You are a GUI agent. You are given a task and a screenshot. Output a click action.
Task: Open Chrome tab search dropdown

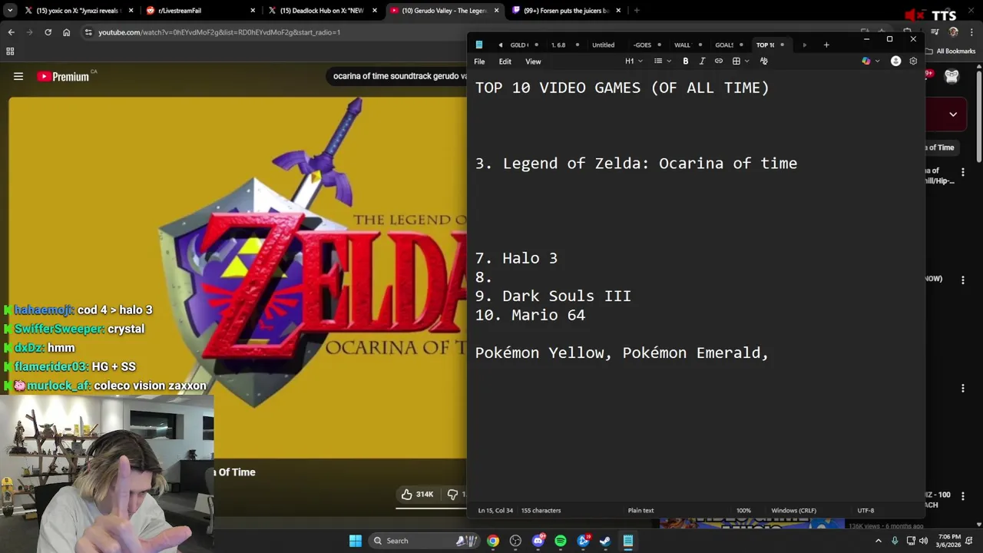(10, 11)
